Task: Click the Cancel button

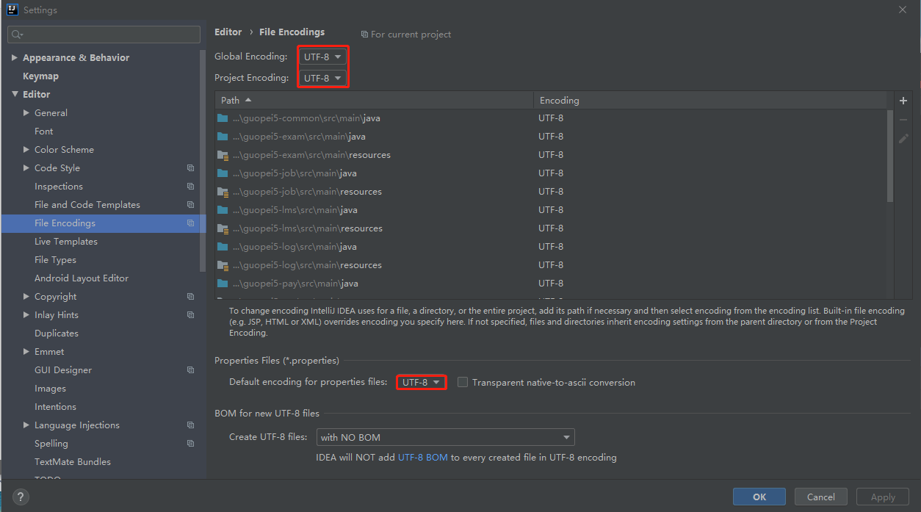Action: pos(821,497)
